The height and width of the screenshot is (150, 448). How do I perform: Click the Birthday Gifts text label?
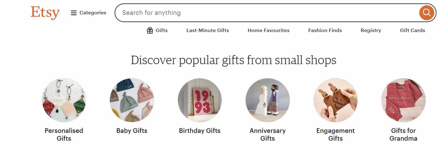click(x=200, y=131)
